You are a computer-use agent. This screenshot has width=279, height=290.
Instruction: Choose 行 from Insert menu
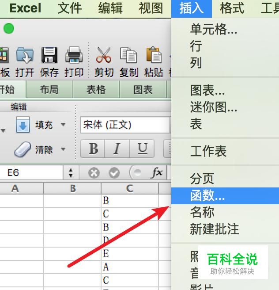click(x=225, y=46)
